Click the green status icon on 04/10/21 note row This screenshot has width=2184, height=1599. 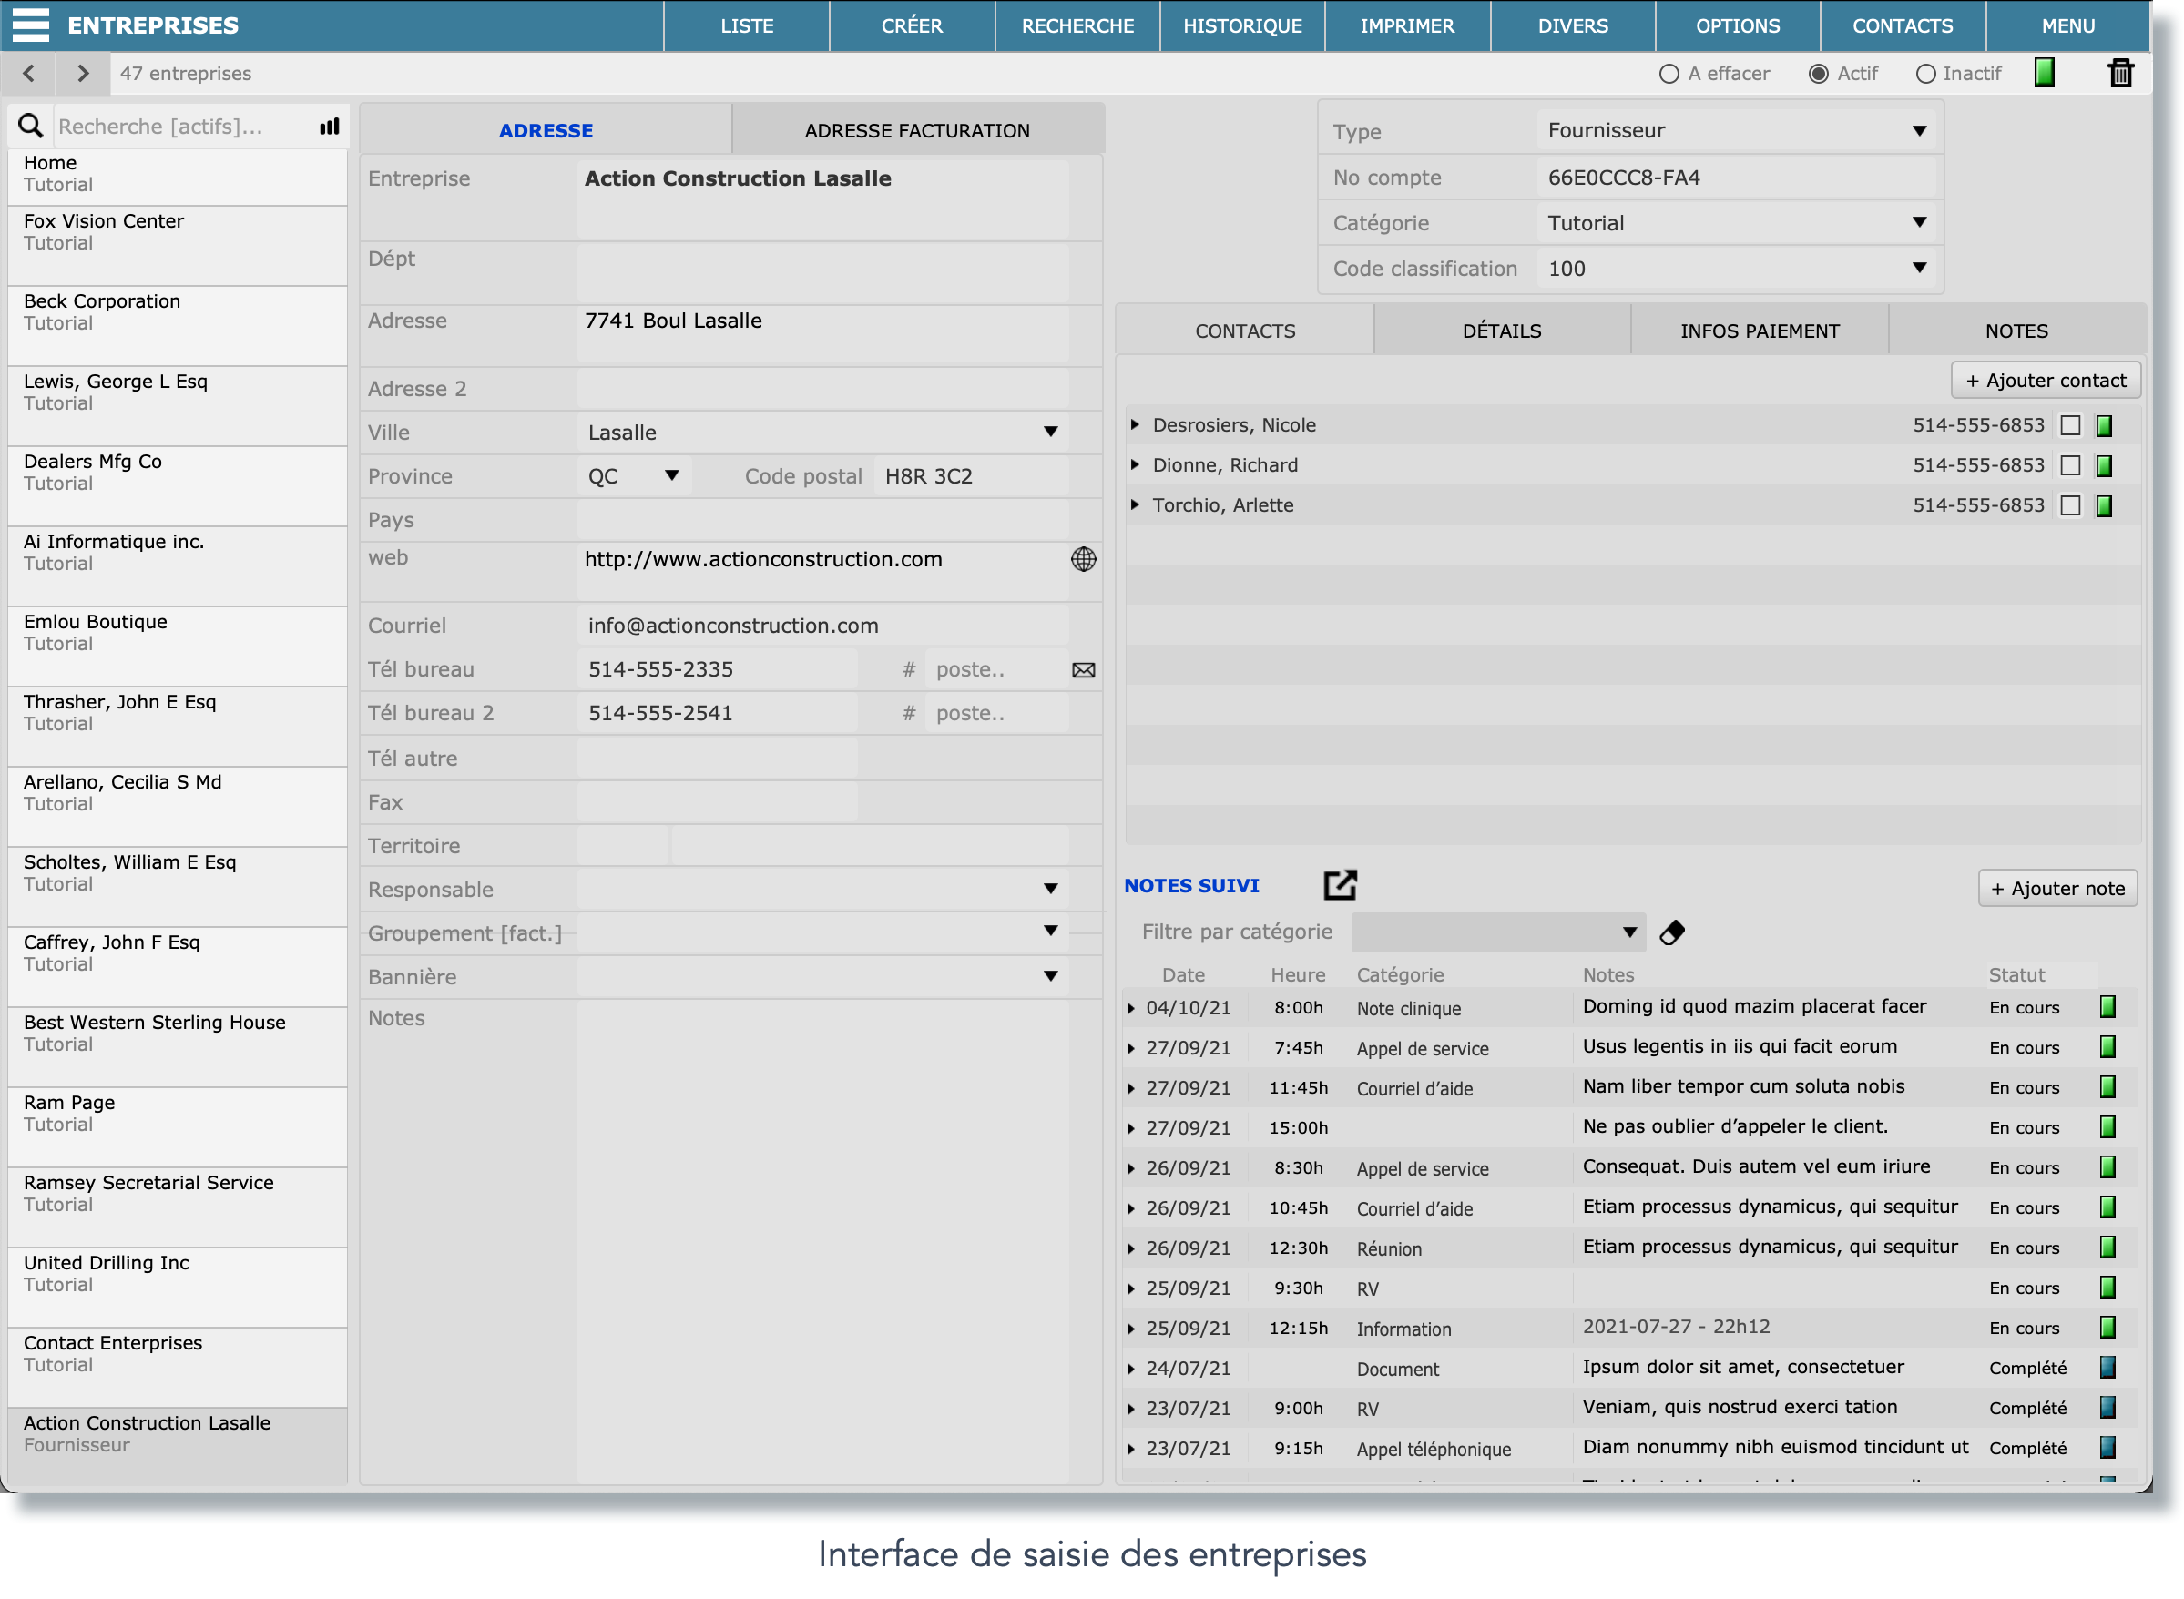pos(2107,1005)
